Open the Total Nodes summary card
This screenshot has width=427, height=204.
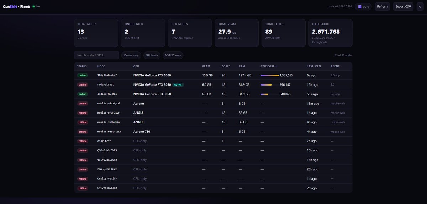click(96, 33)
